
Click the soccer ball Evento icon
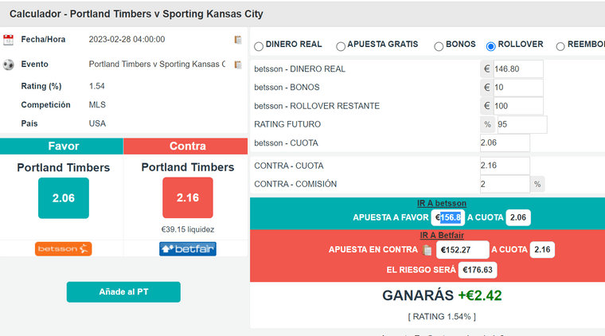click(9, 64)
